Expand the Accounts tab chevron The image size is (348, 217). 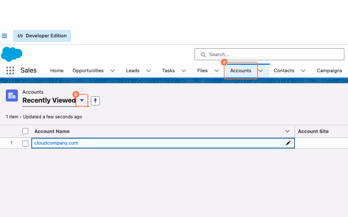(261, 71)
